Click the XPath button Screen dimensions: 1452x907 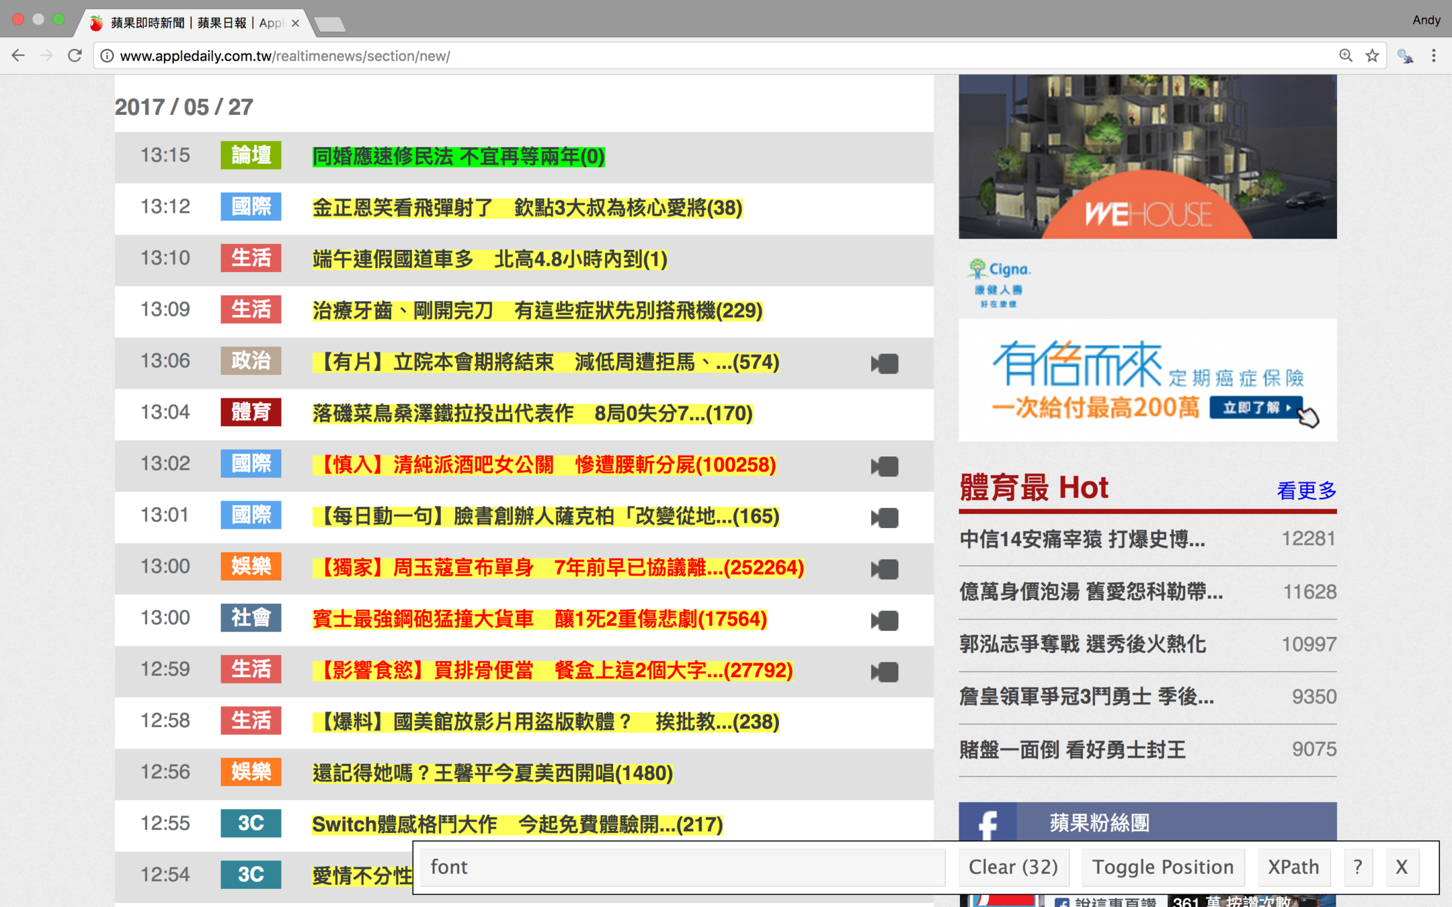click(1293, 867)
